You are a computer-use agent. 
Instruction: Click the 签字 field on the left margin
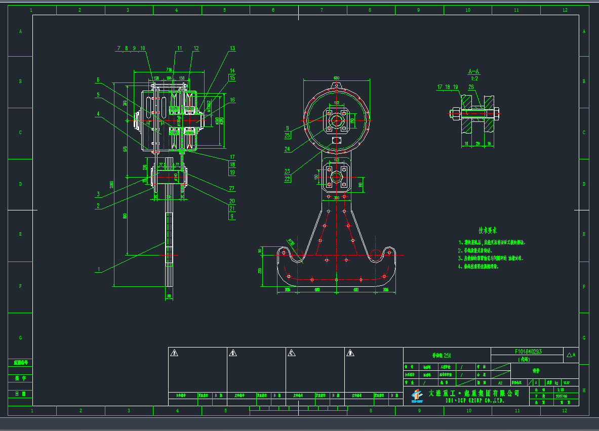click(20, 378)
